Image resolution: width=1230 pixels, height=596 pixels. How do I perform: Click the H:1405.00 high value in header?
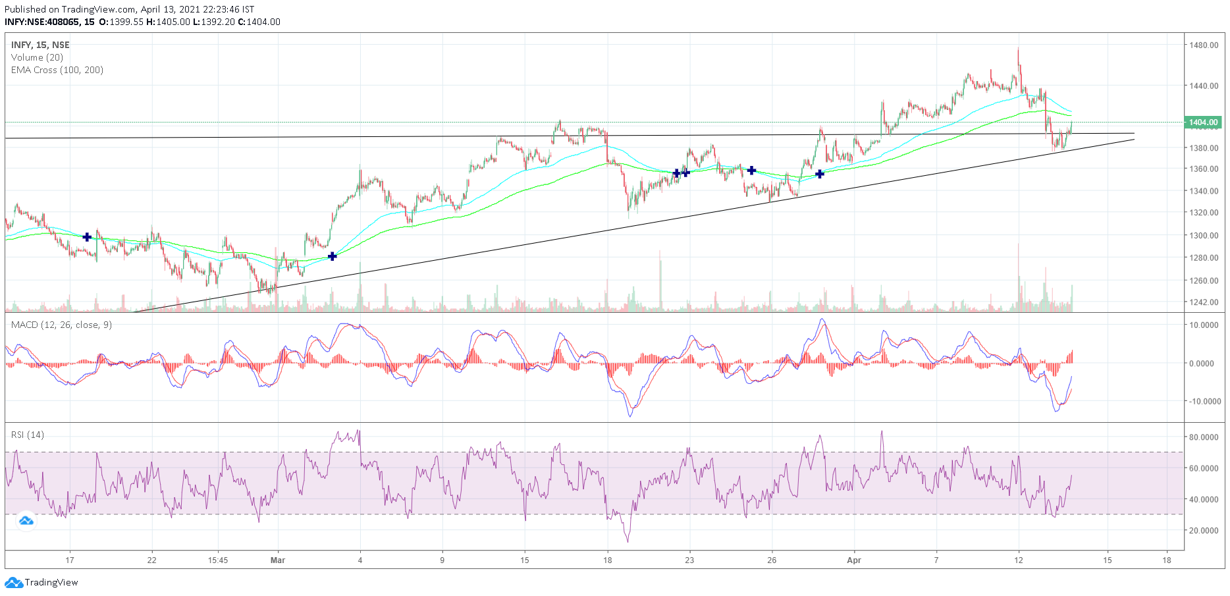[168, 22]
